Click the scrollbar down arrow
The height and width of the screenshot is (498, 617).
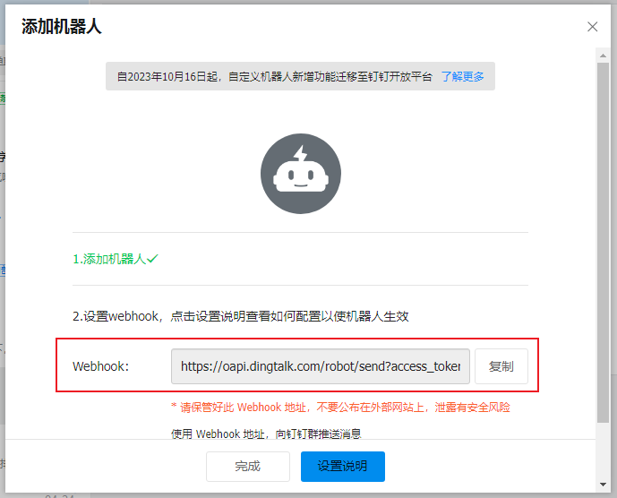click(603, 485)
